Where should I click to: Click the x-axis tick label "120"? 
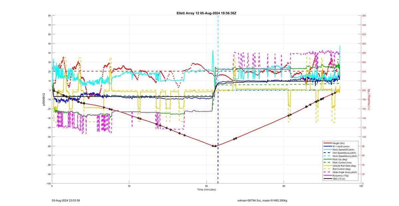361,186
